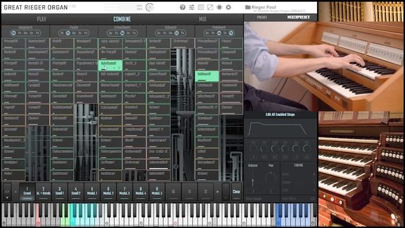Click the envelope curve display
405x228 pixels.
(x=280, y=129)
